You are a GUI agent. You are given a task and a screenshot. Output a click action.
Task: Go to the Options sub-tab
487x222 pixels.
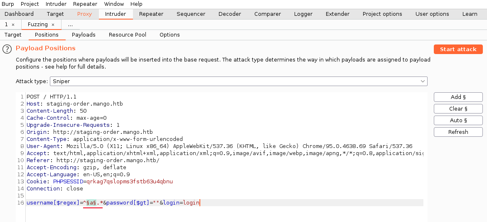point(170,35)
